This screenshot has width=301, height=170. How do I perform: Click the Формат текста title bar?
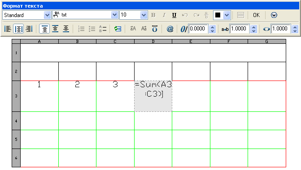point(151,6)
